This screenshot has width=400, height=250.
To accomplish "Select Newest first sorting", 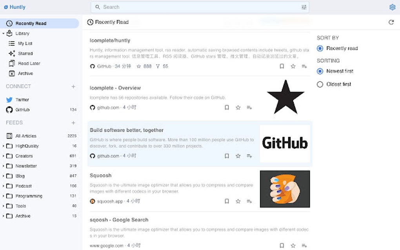I will pos(320,71).
